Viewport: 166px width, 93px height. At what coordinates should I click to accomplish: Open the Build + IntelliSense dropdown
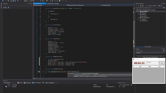tap(52, 83)
